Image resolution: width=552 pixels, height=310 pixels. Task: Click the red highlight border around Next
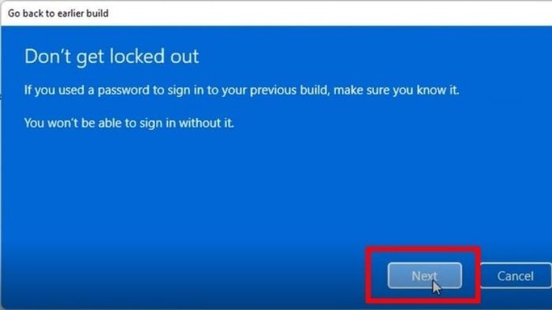(x=423, y=249)
